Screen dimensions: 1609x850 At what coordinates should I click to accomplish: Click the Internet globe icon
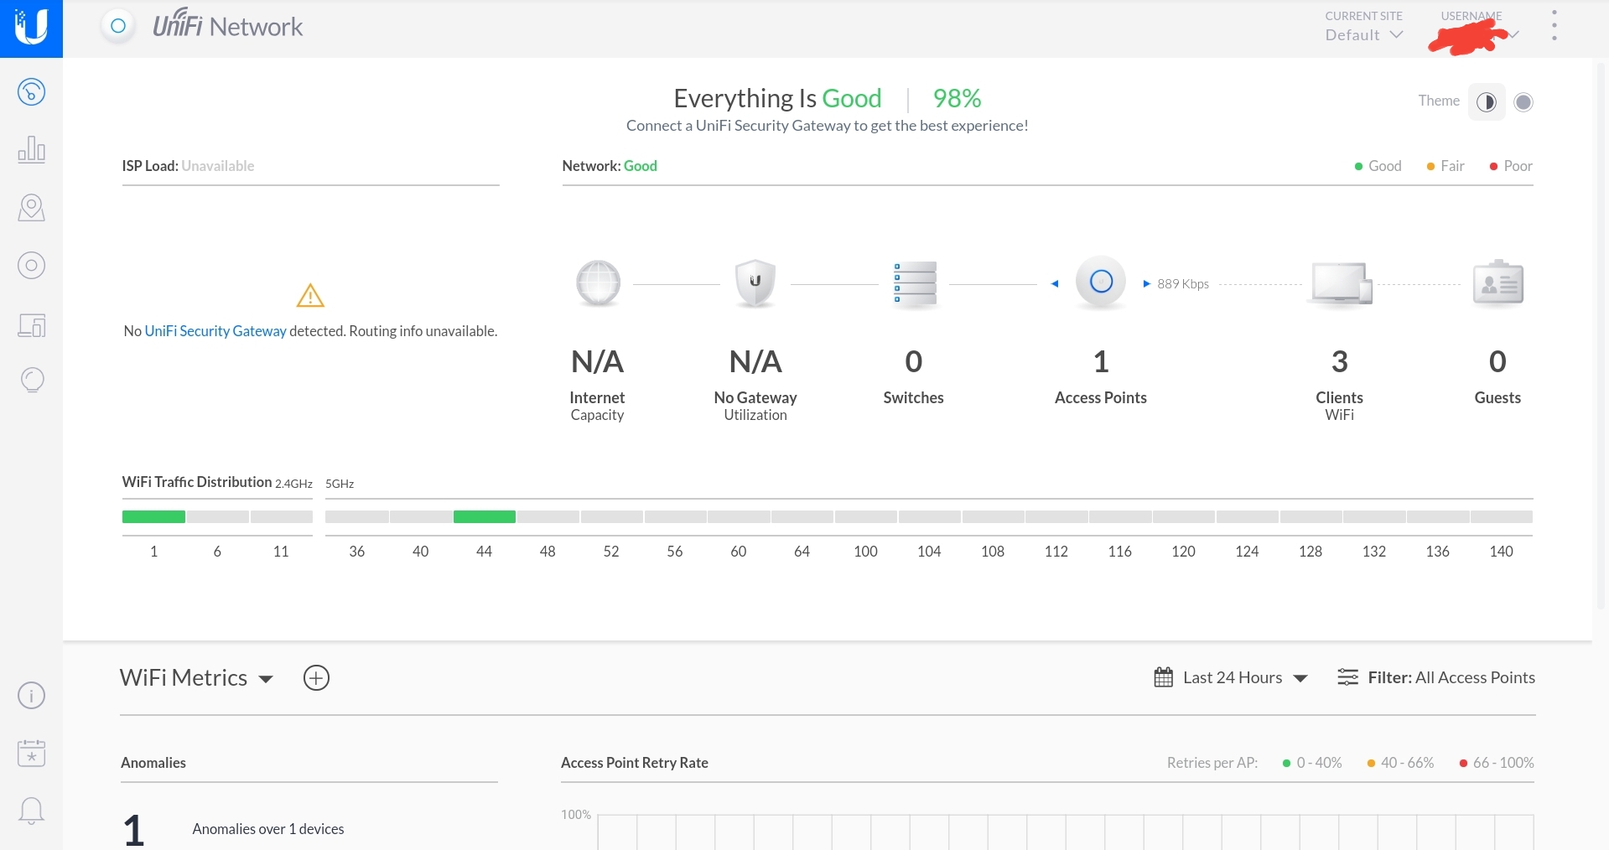598,282
